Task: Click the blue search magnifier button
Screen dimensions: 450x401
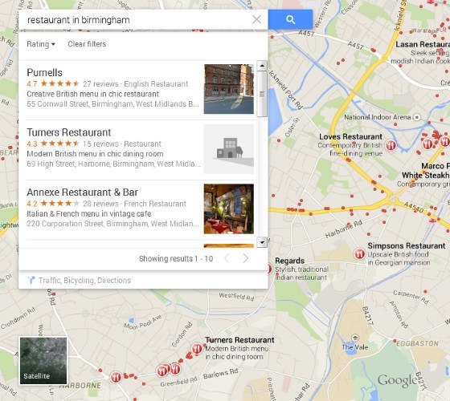Action: click(290, 19)
